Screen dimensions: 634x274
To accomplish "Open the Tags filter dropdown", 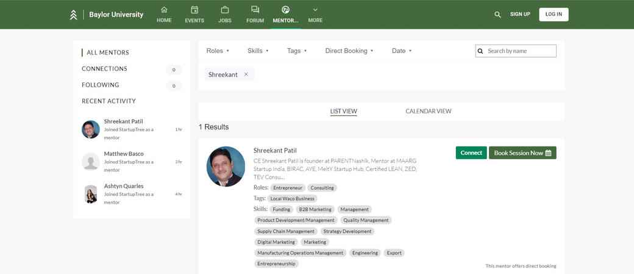I will coord(297,51).
